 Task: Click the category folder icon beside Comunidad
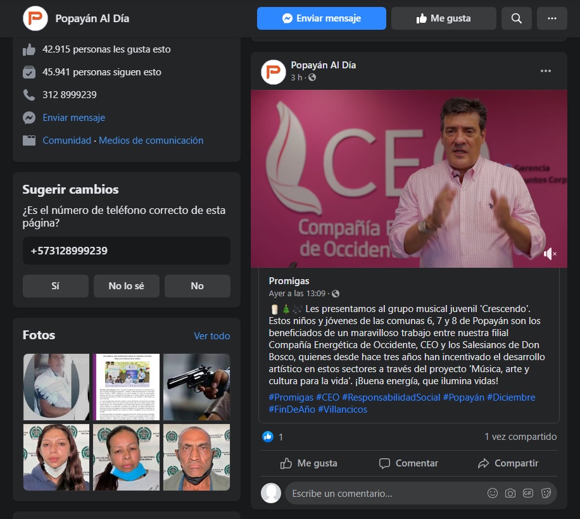tap(29, 141)
